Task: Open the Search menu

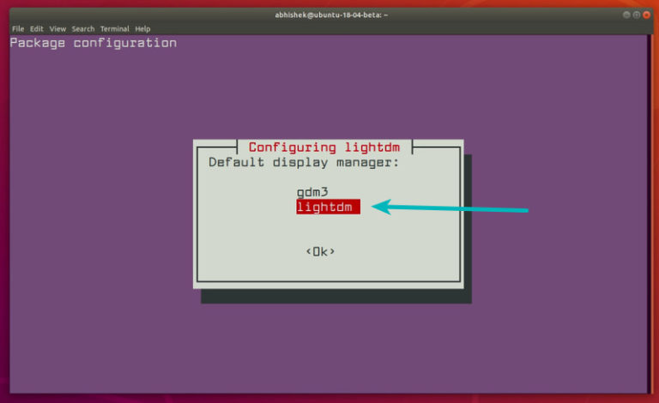Action: click(x=83, y=28)
